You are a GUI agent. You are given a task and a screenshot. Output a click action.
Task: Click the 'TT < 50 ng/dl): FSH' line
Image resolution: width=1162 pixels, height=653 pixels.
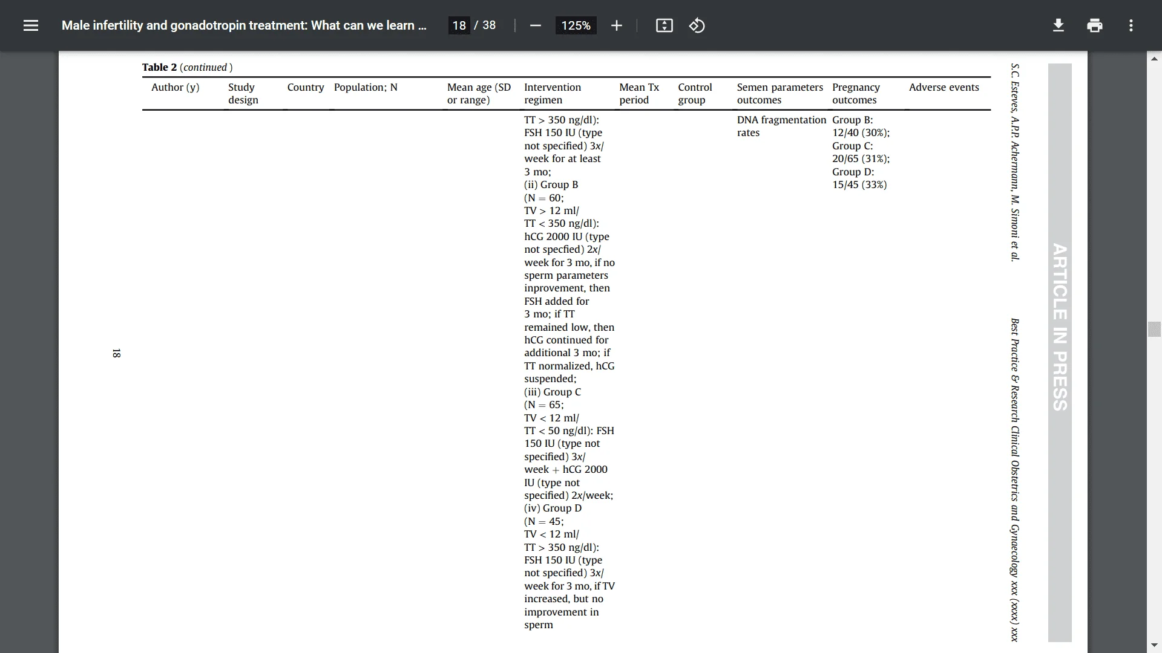(x=569, y=430)
